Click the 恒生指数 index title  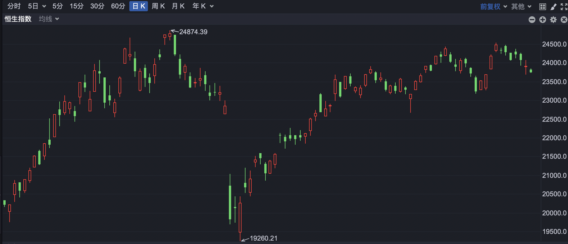pyautogui.click(x=18, y=19)
